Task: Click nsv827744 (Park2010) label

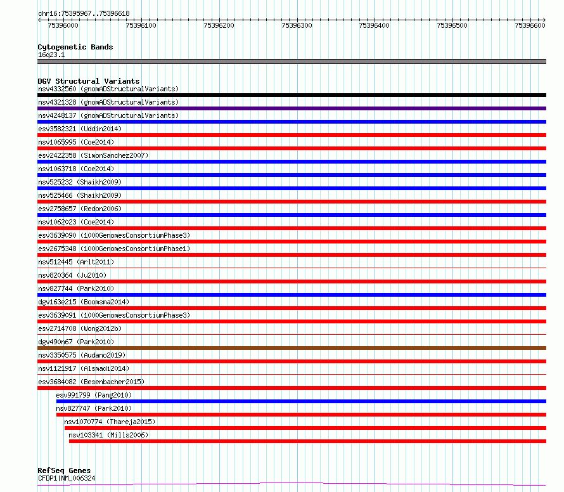Action: point(76,288)
